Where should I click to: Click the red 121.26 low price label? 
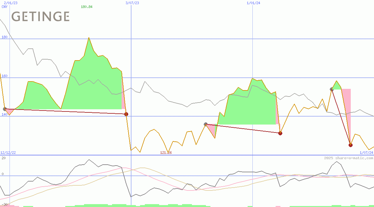166,153
